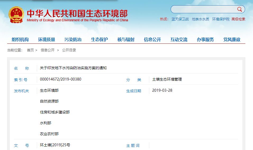This screenshot has height=150, width=253.
Task: Open the 环境质量 navigation menu
Action: coord(47,39)
